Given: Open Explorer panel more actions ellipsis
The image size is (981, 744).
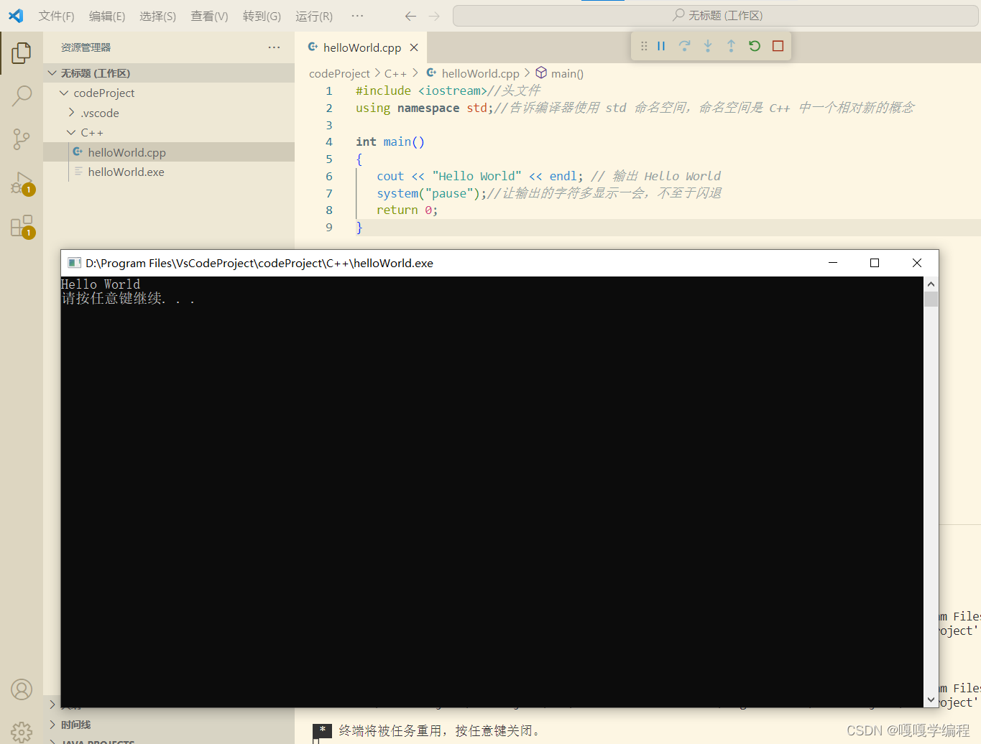Looking at the screenshot, I should coord(274,47).
